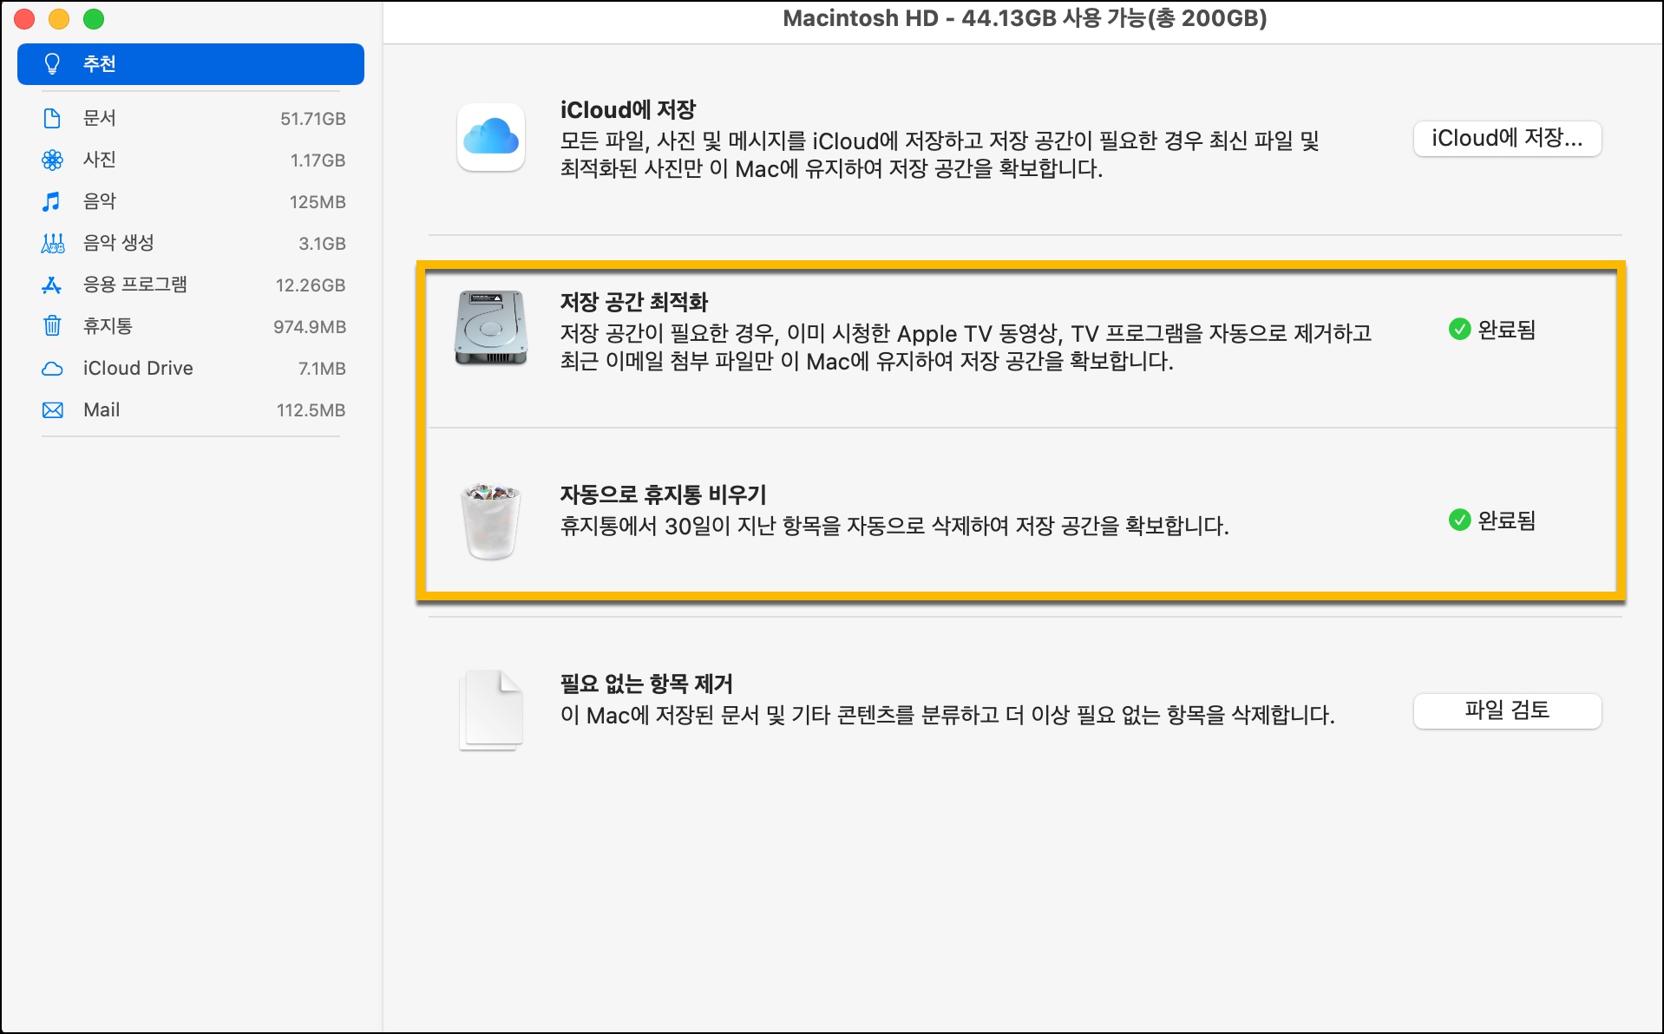Select the 추천 sidebar item

(191, 64)
